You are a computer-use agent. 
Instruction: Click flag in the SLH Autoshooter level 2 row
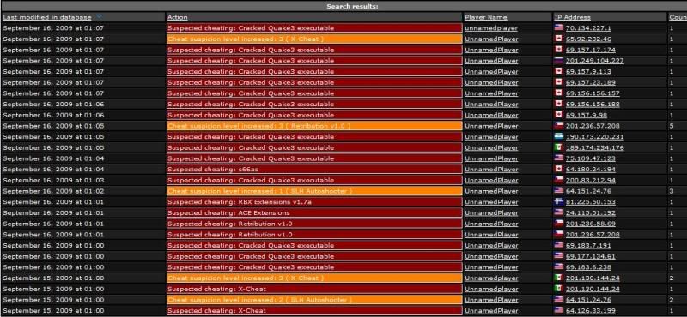coord(559,299)
